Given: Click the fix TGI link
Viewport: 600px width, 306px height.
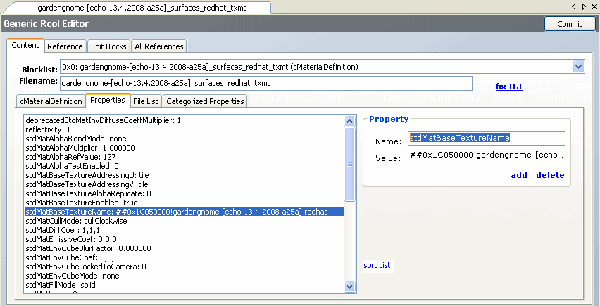Looking at the screenshot, I should coord(509,87).
